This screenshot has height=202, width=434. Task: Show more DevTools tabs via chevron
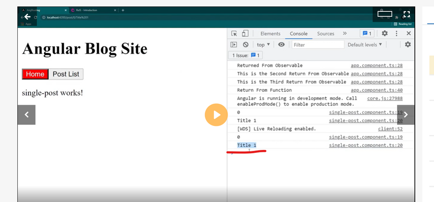click(x=344, y=33)
